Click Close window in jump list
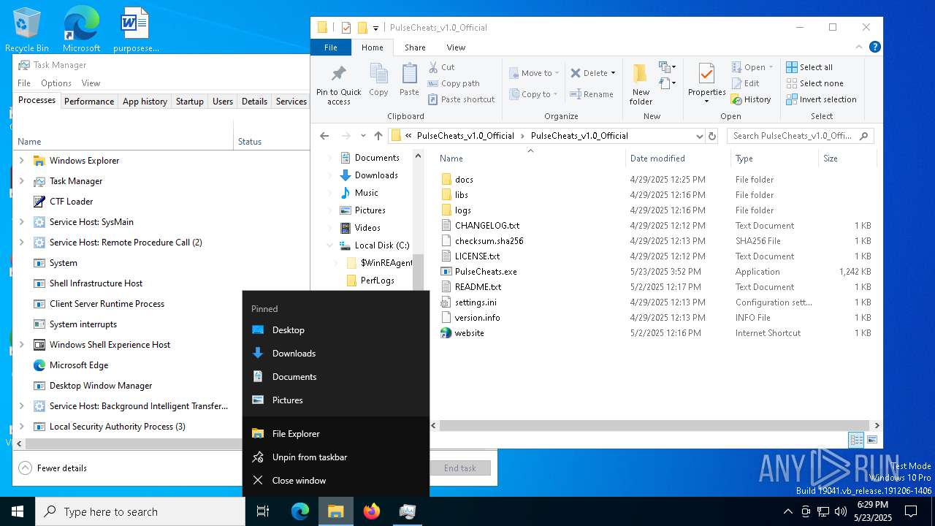Viewport: 935px width, 526px height. click(336, 481)
